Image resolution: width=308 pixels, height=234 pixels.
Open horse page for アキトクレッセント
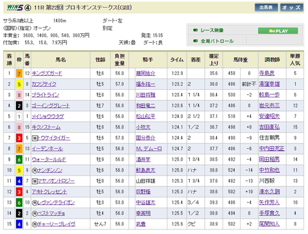(x=49, y=192)
